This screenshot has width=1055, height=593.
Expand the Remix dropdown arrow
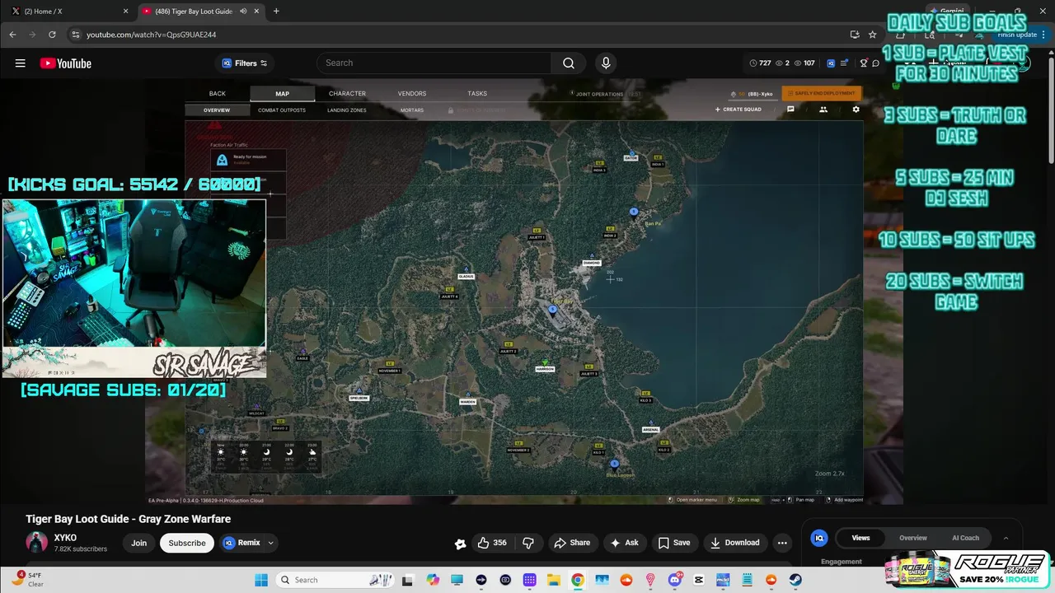270,543
